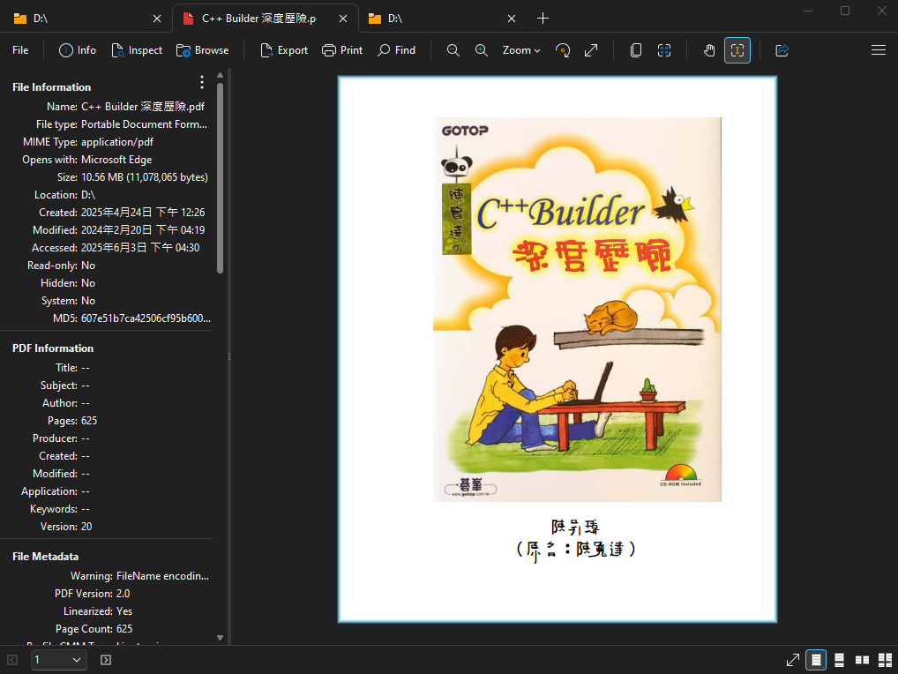Click the Modified date 2024 value
898x674 pixels.
(x=143, y=230)
